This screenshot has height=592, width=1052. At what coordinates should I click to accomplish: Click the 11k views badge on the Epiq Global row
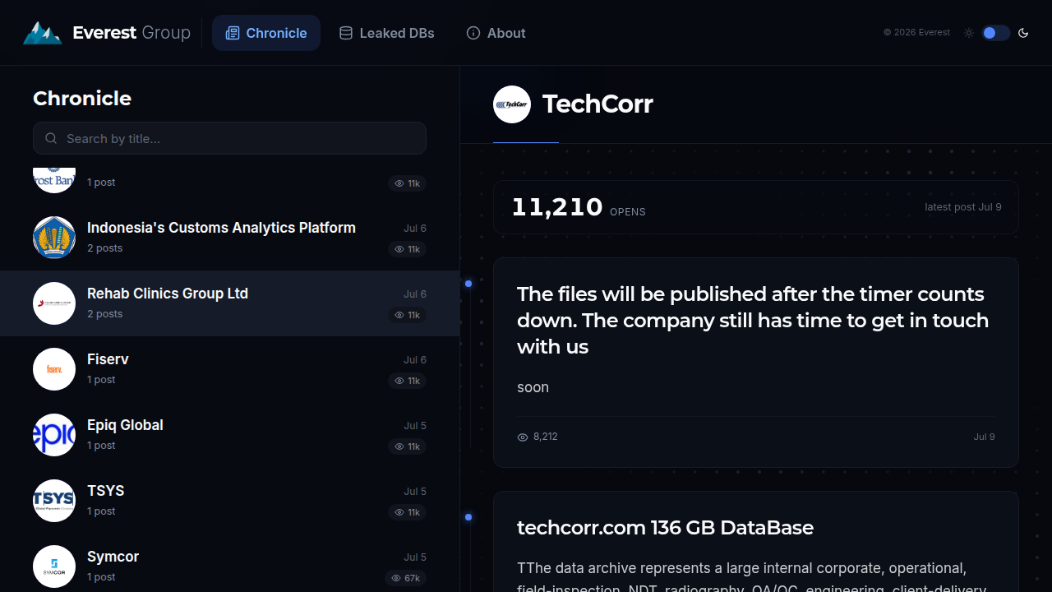coord(408,446)
